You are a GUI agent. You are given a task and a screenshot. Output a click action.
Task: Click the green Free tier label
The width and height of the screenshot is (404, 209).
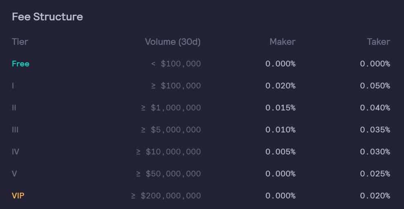pyautogui.click(x=21, y=64)
